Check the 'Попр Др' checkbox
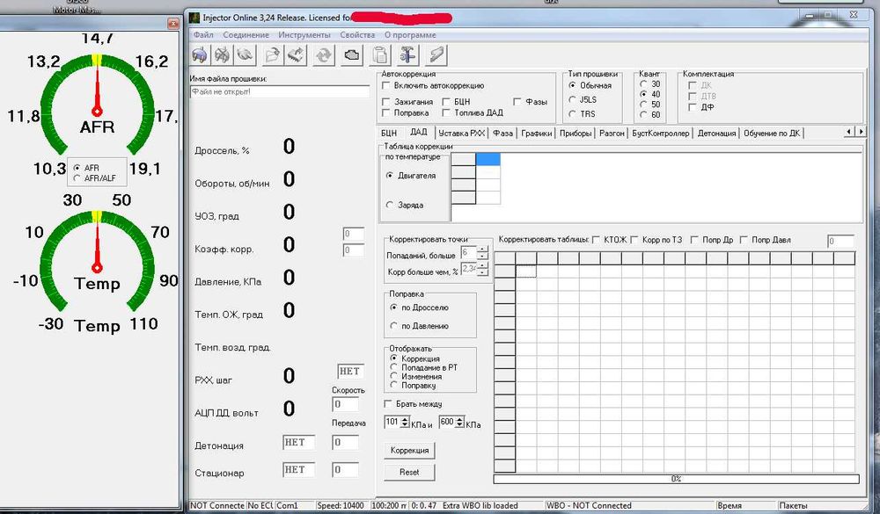The width and height of the screenshot is (880, 514). [694, 240]
